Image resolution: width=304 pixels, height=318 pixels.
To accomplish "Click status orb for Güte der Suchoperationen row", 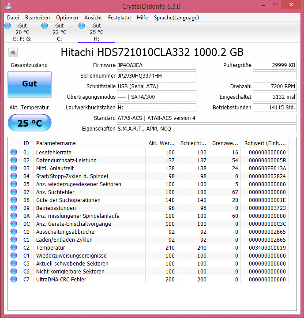I will (14, 200).
